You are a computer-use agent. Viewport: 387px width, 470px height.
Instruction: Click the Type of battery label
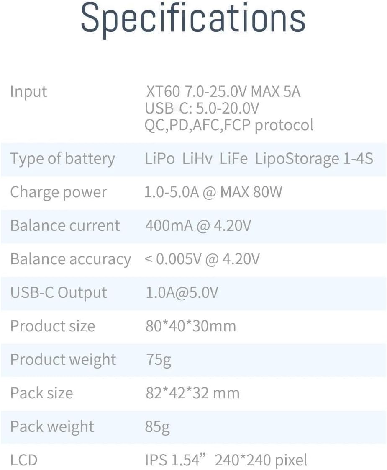click(62, 159)
